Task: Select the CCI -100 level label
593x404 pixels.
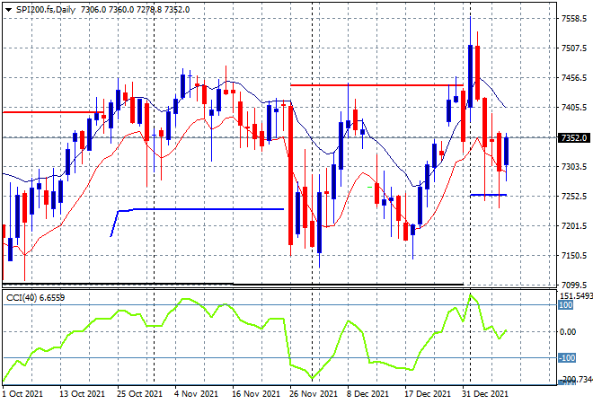Action: pos(567,358)
